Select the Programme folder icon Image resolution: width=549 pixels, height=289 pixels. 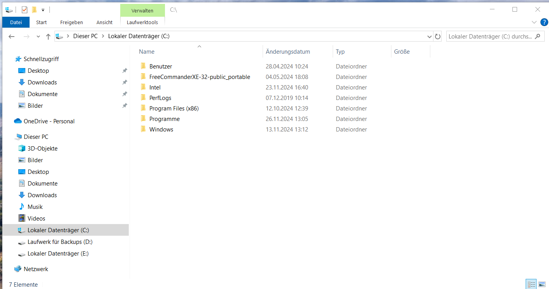click(143, 119)
